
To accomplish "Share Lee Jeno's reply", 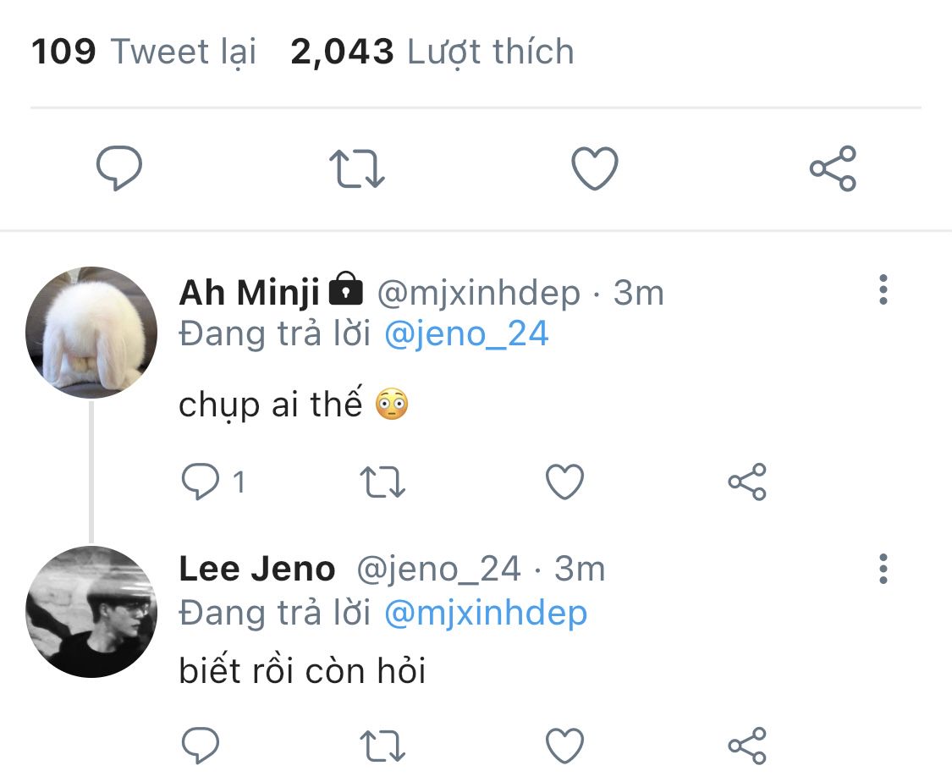I will click(x=746, y=746).
